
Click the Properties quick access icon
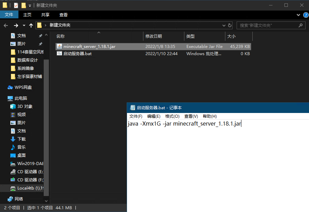click(x=16, y=5)
